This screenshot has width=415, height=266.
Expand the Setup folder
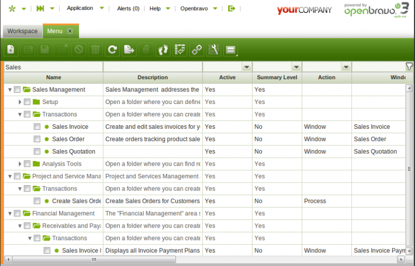tap(20, 102)
